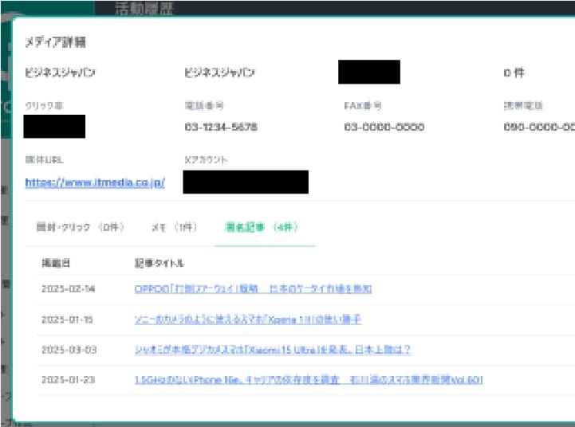This screenshot has height=427, width=575.
Task: Open the Sony Xperia 1 article link
Action: pos(248,319)
